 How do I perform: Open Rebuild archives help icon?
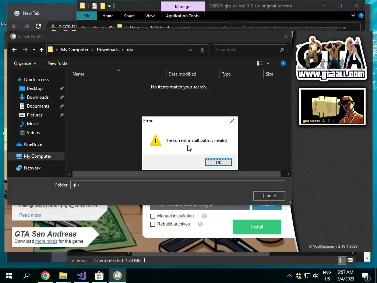200,224
